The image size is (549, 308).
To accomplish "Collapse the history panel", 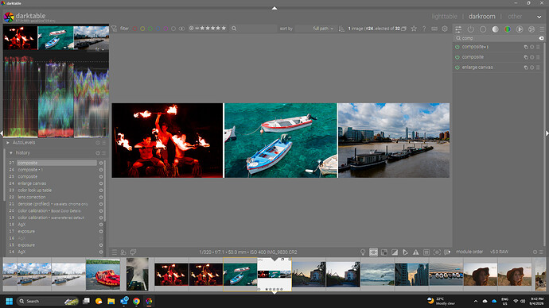I will [x=11, y=153].
